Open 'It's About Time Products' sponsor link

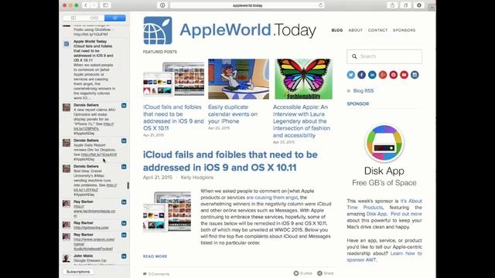pyautogui.click(x=384, y=204)
